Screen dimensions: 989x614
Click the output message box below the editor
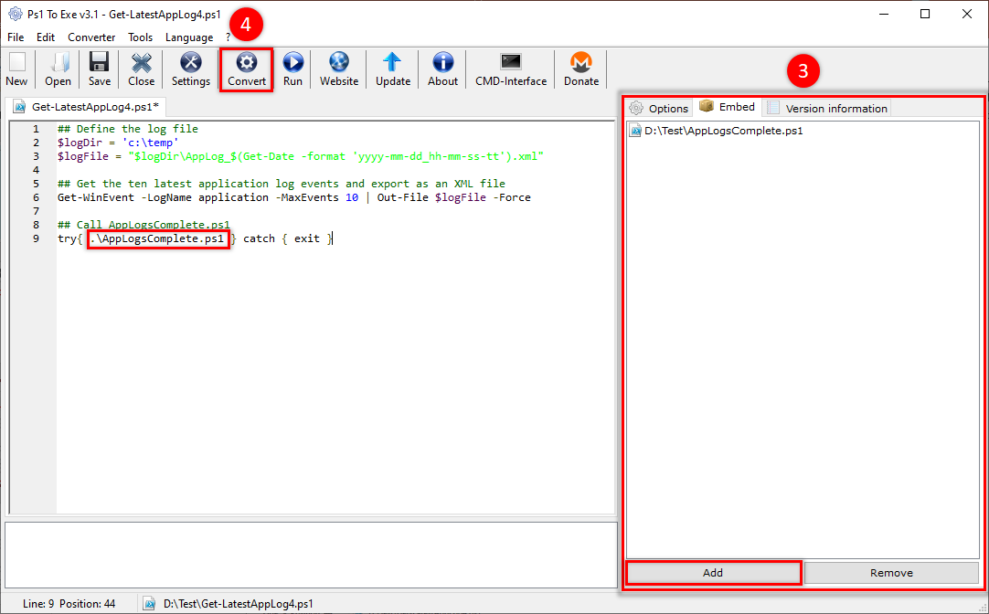click(x=311, y=555)
